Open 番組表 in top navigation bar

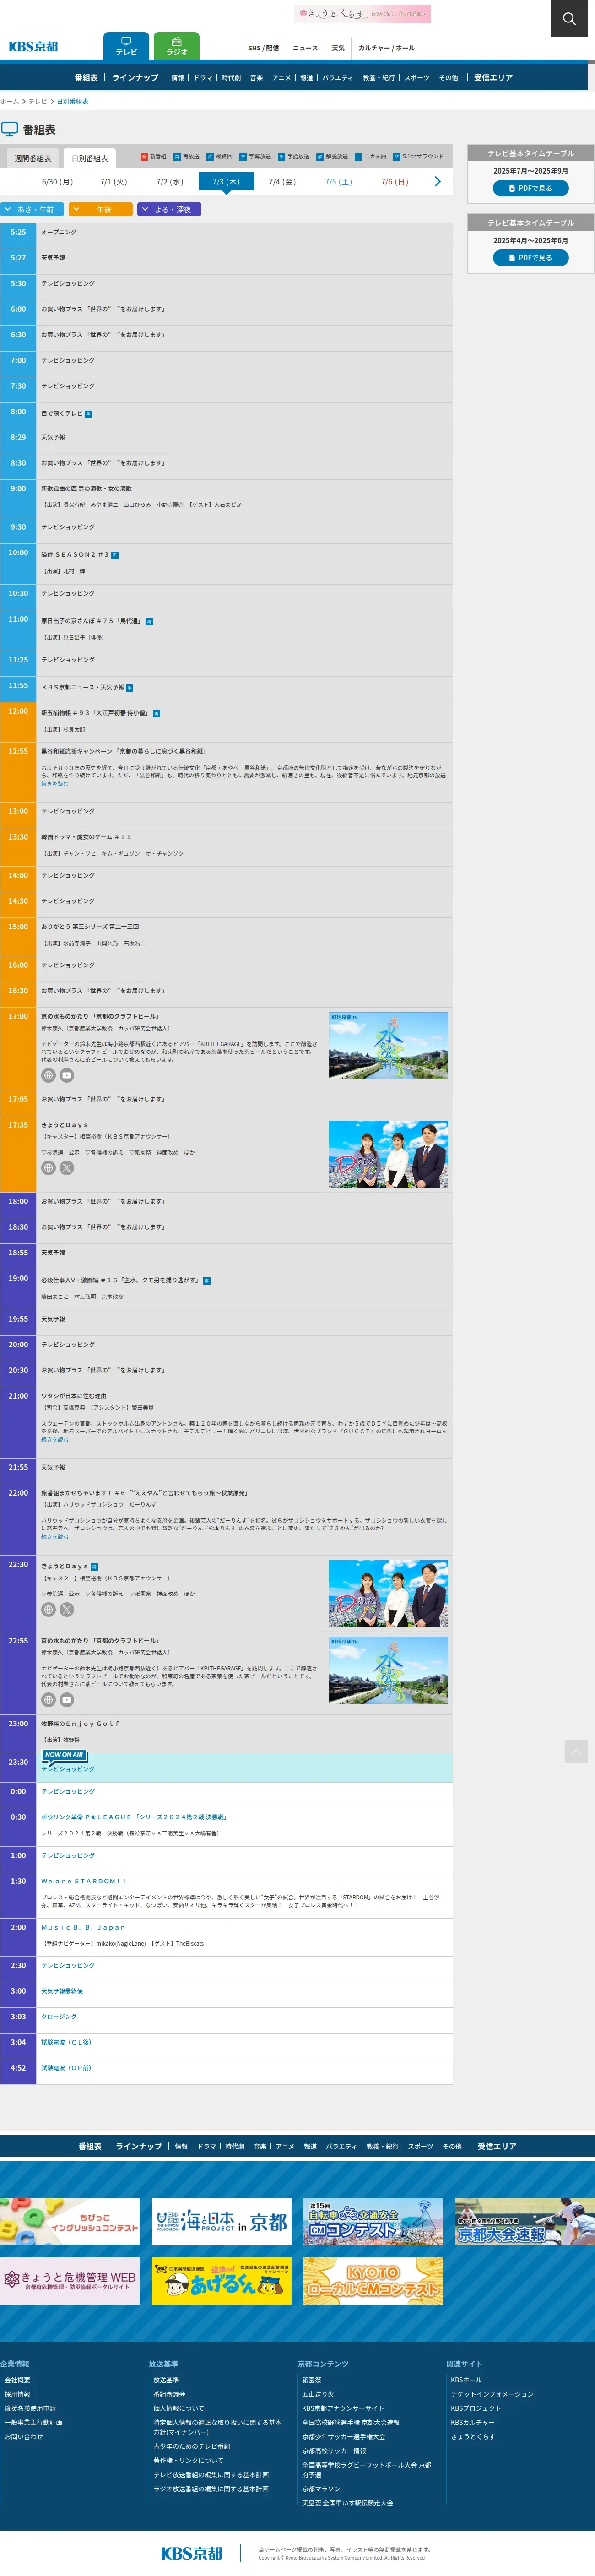pos(86,77)
